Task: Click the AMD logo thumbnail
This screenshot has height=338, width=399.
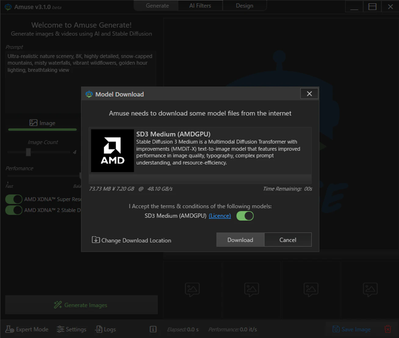Action: pyautogui.click(x=113, y=151)
